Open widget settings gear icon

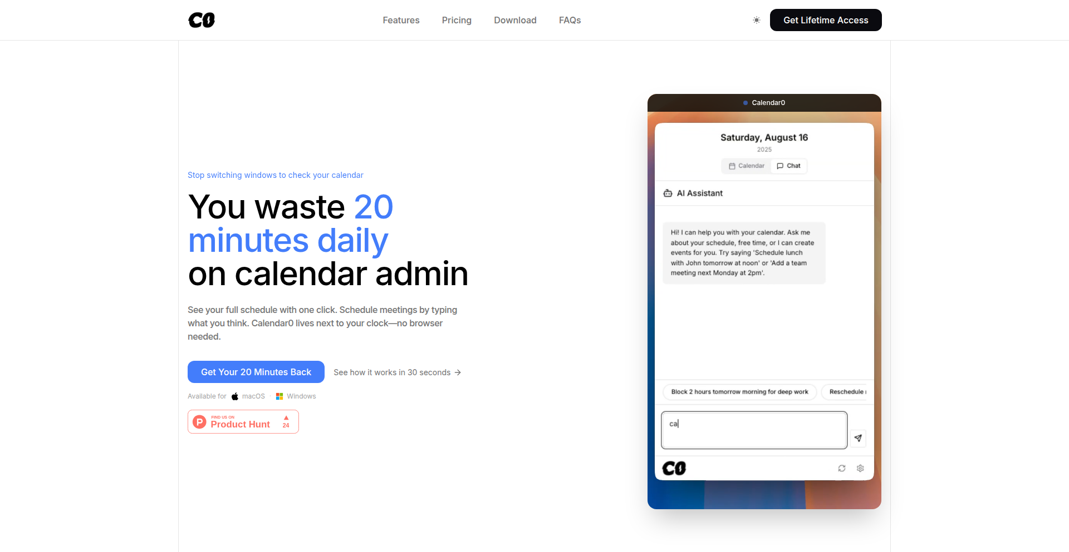pyautogui.click(x=860, y=469)
